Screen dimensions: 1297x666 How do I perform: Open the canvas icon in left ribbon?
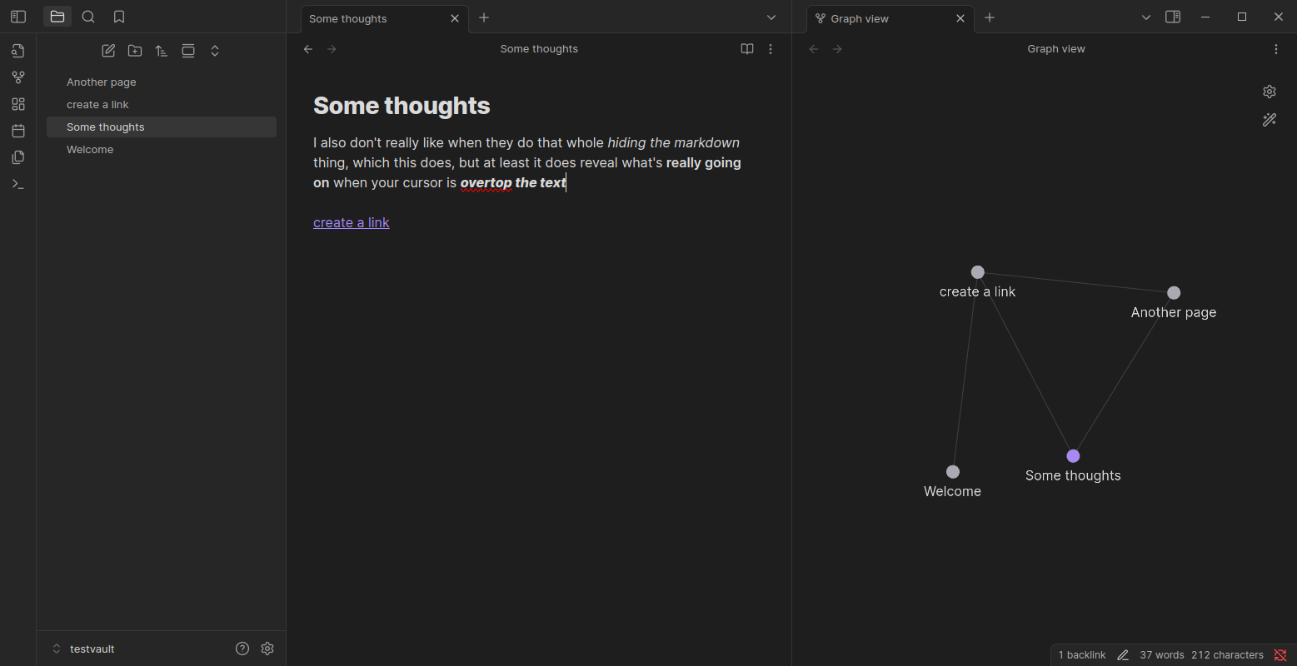coord(18,104)
